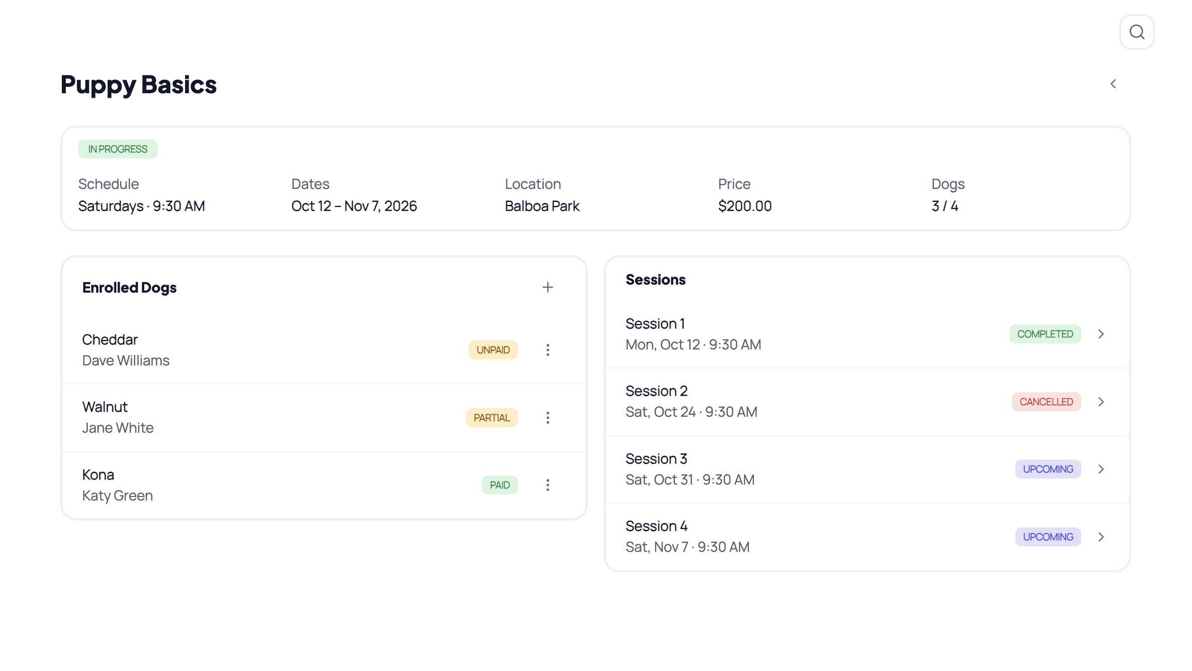Click the UPCOMING badge on Session 3

click(x=1048, y=469)
